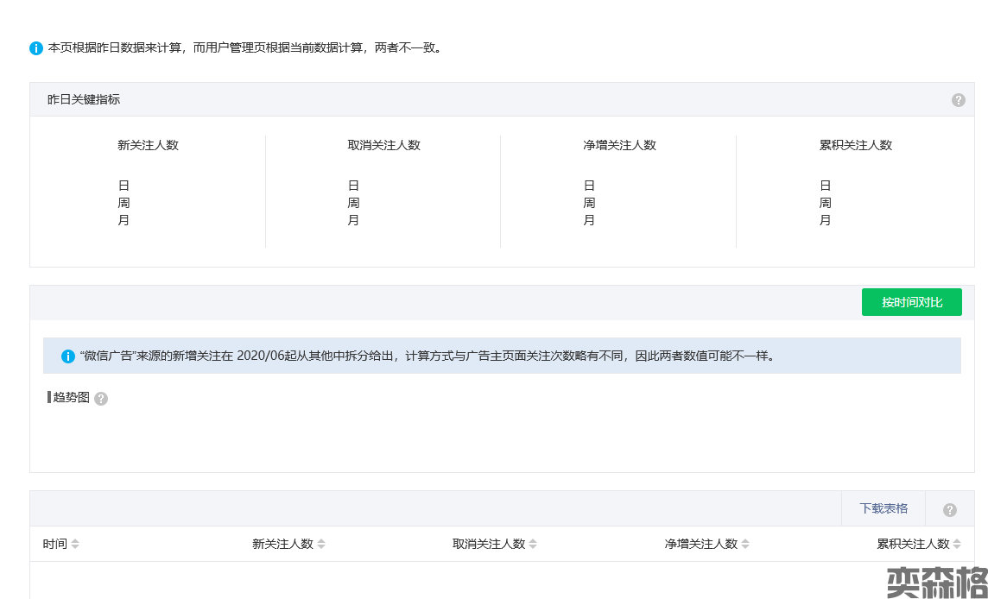Select 累积关注人数 metric in key indicators panel
Screen dimensions: 988x599
(x=855, y=145)
